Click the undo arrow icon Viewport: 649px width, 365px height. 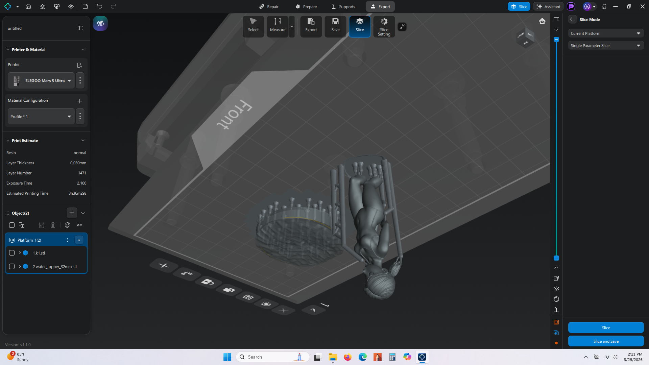click(99, 6)
